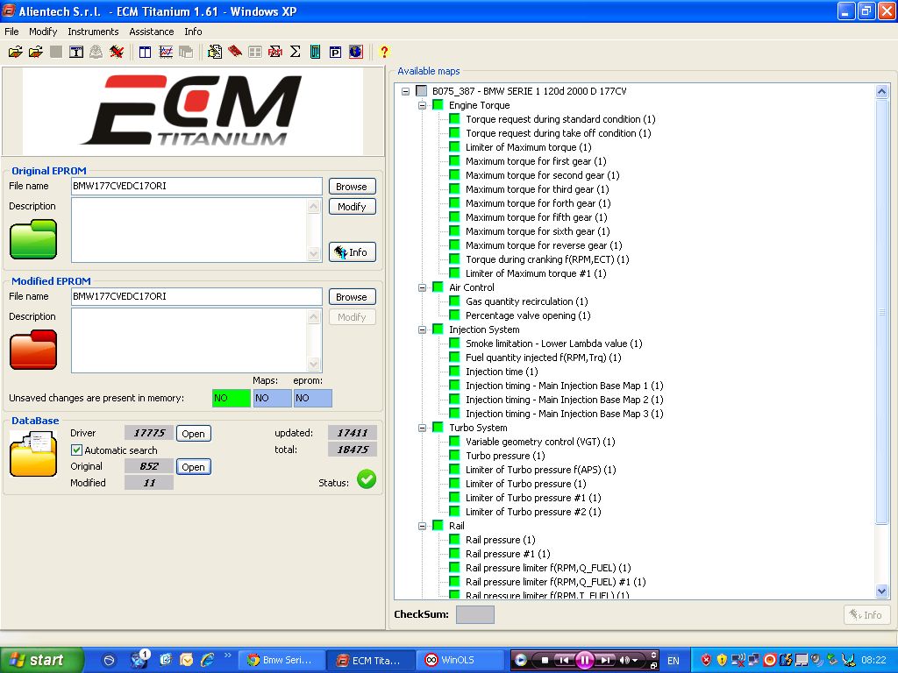This screenshot has height=673, width=898.
Task: Collapse the Rail tree group
Action: pos(422,526)
